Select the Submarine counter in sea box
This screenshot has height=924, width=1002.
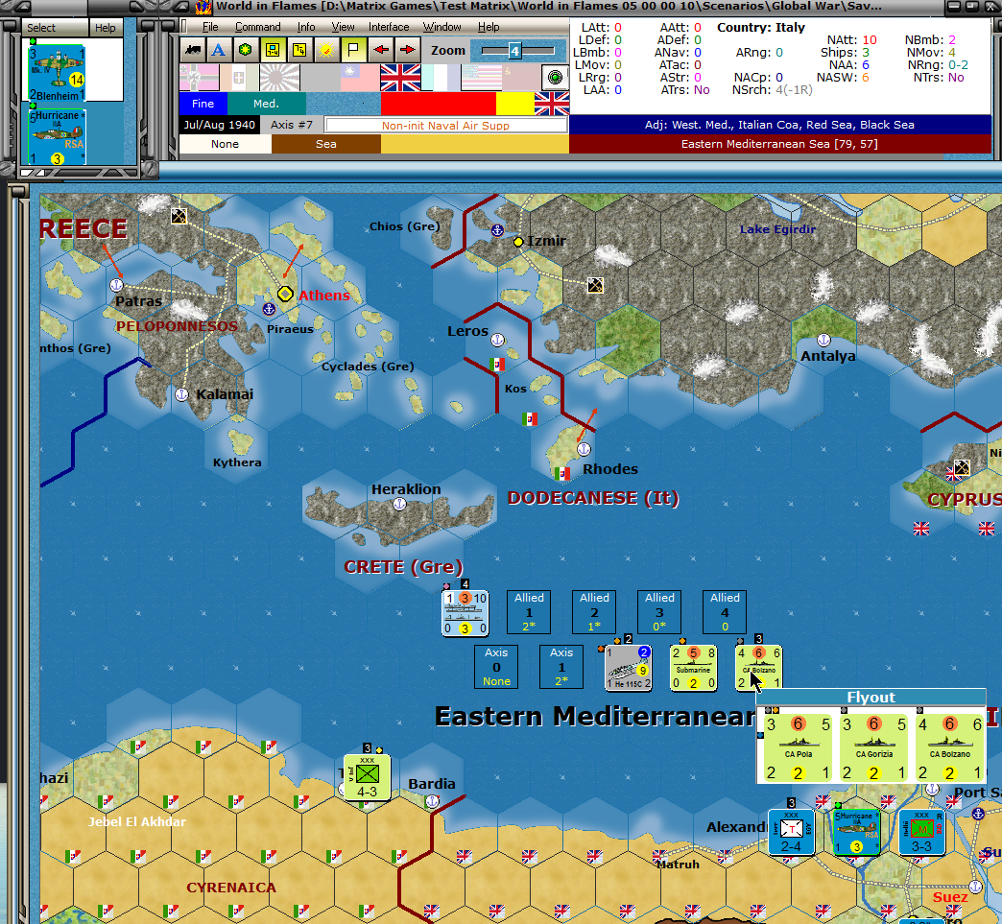click(x=693, y=668)
